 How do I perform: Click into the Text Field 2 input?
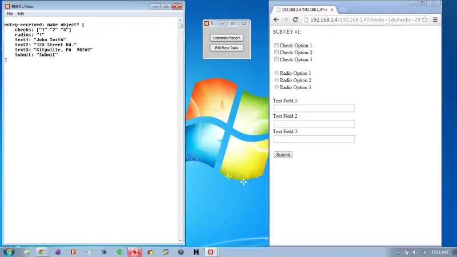[314, 124]
